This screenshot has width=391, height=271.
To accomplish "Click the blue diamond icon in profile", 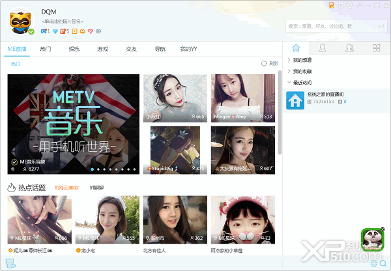I will (x=55, y=31).
